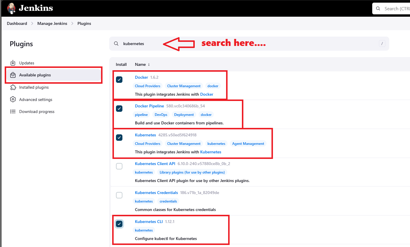Click the Install column header
This screenshot has height=247, width=410.
[121, 64]
